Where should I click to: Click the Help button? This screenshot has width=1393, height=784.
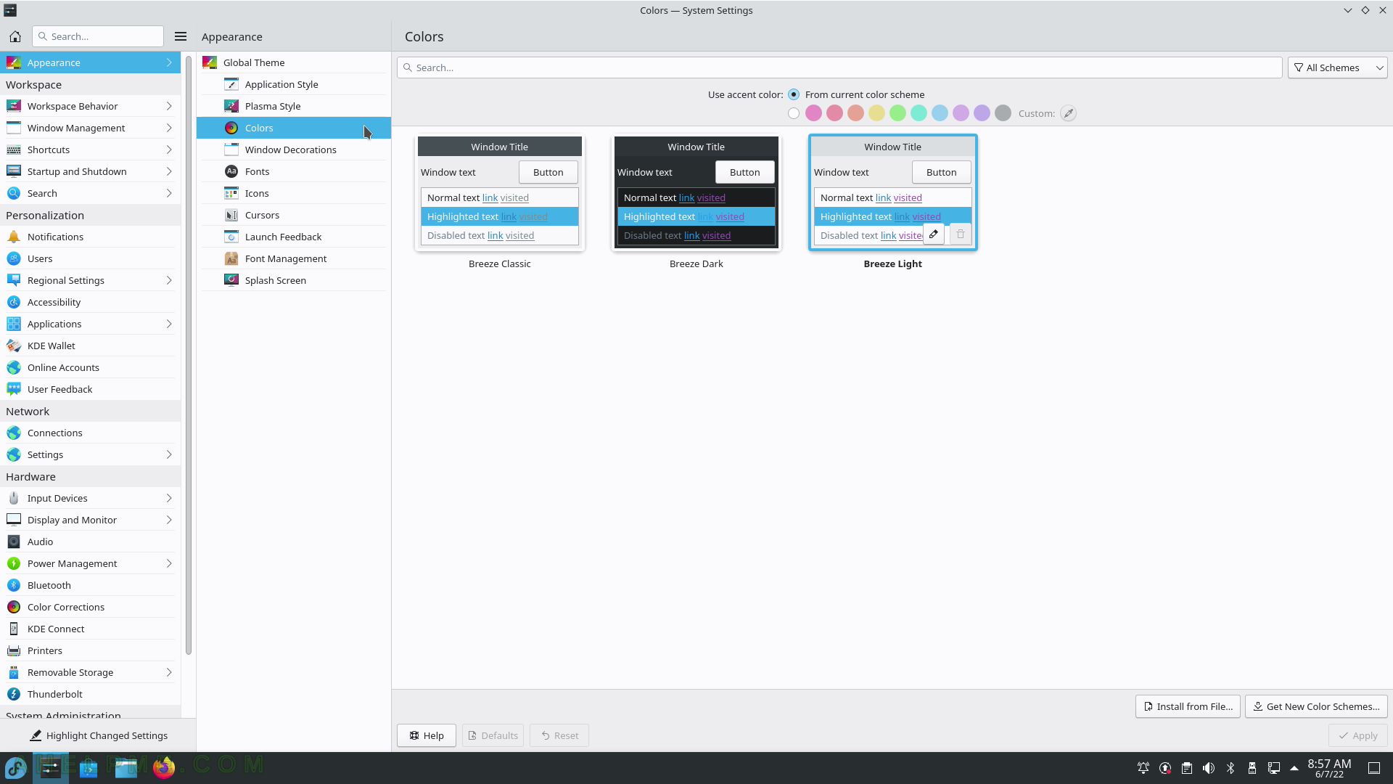tap(427, 735)
